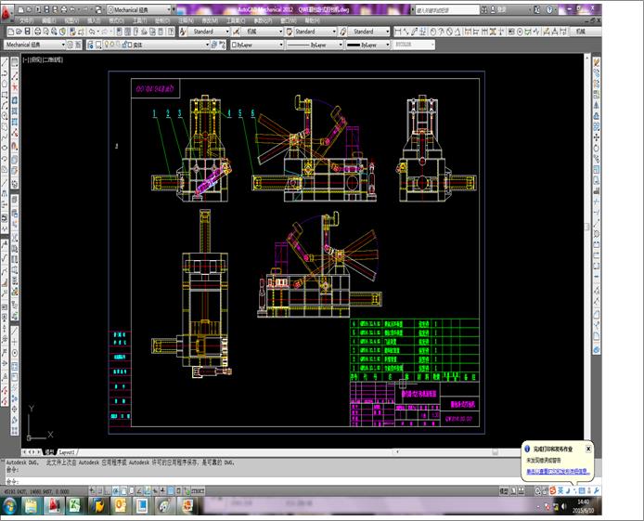
Task: Switch to the Layout1 tab
Action: click(x=70, y=449)
